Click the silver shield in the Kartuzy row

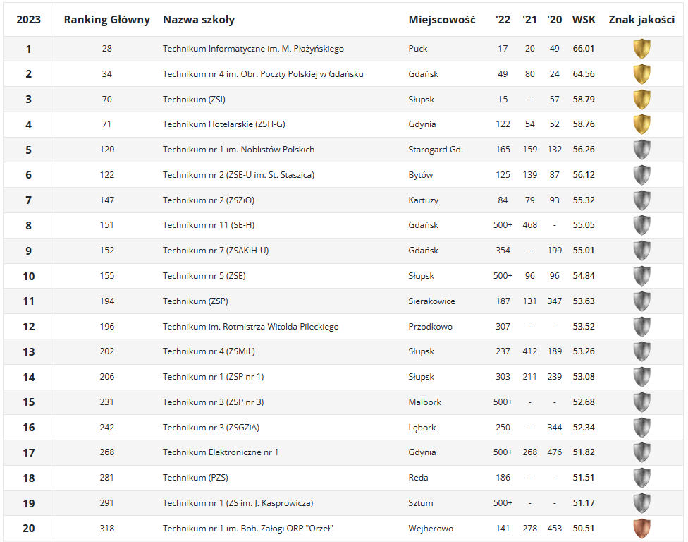[641, 200]
